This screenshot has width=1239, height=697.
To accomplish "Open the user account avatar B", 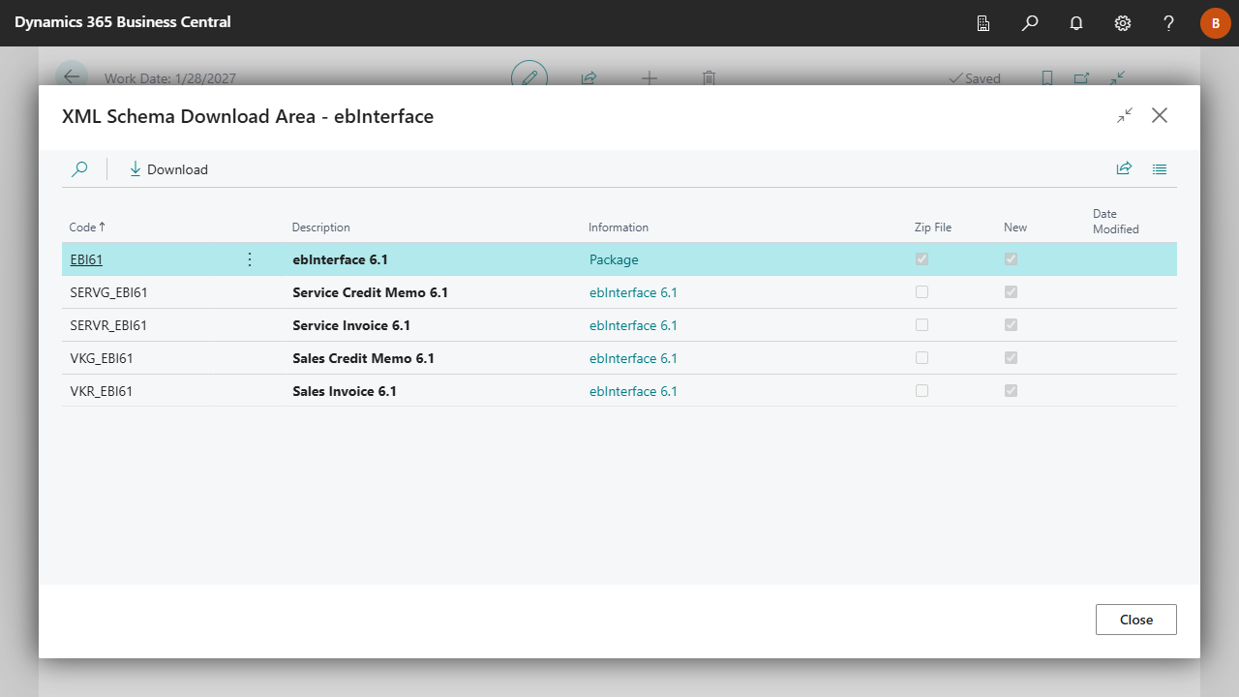I will [x=1216, y=23].
